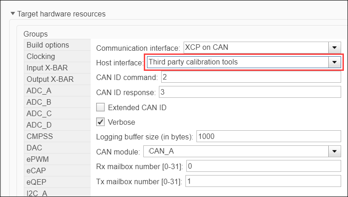Screen dimensions: 348x197
Task: Select the ADC_A group
Action: pos(39,91)
